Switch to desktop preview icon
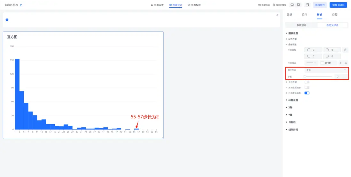 pos(292,5)
